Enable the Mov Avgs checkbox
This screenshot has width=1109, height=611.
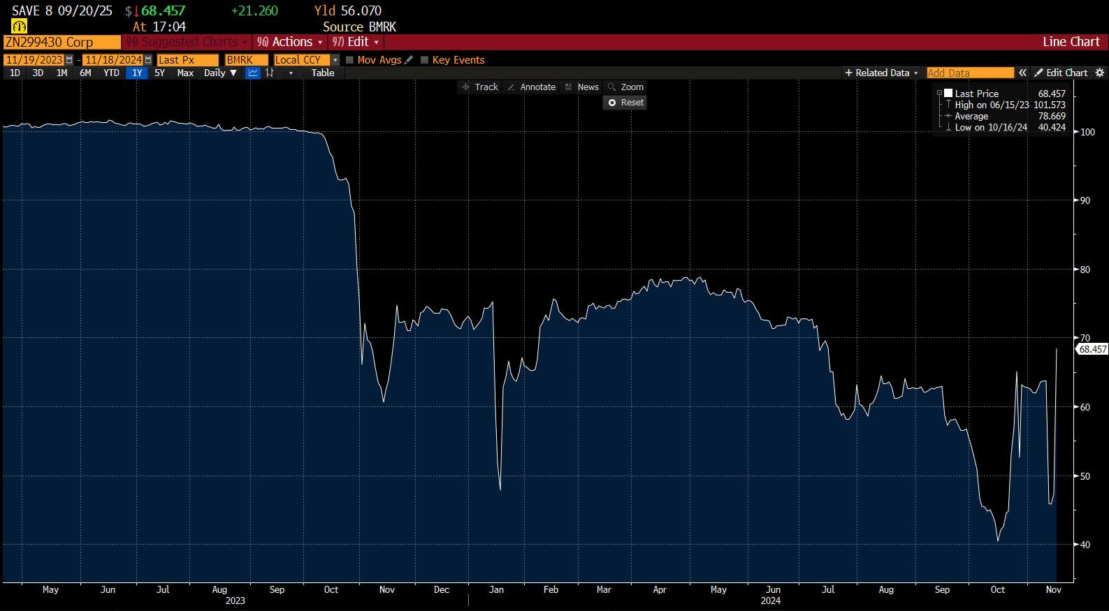pyautogui.click(x=349, y=60)
